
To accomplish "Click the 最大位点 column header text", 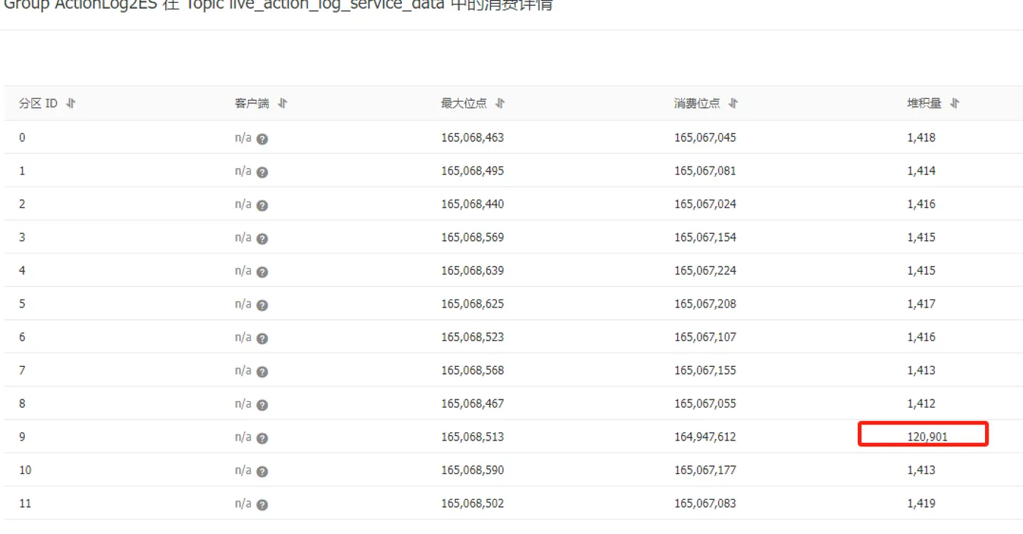I will pos(463,104).
